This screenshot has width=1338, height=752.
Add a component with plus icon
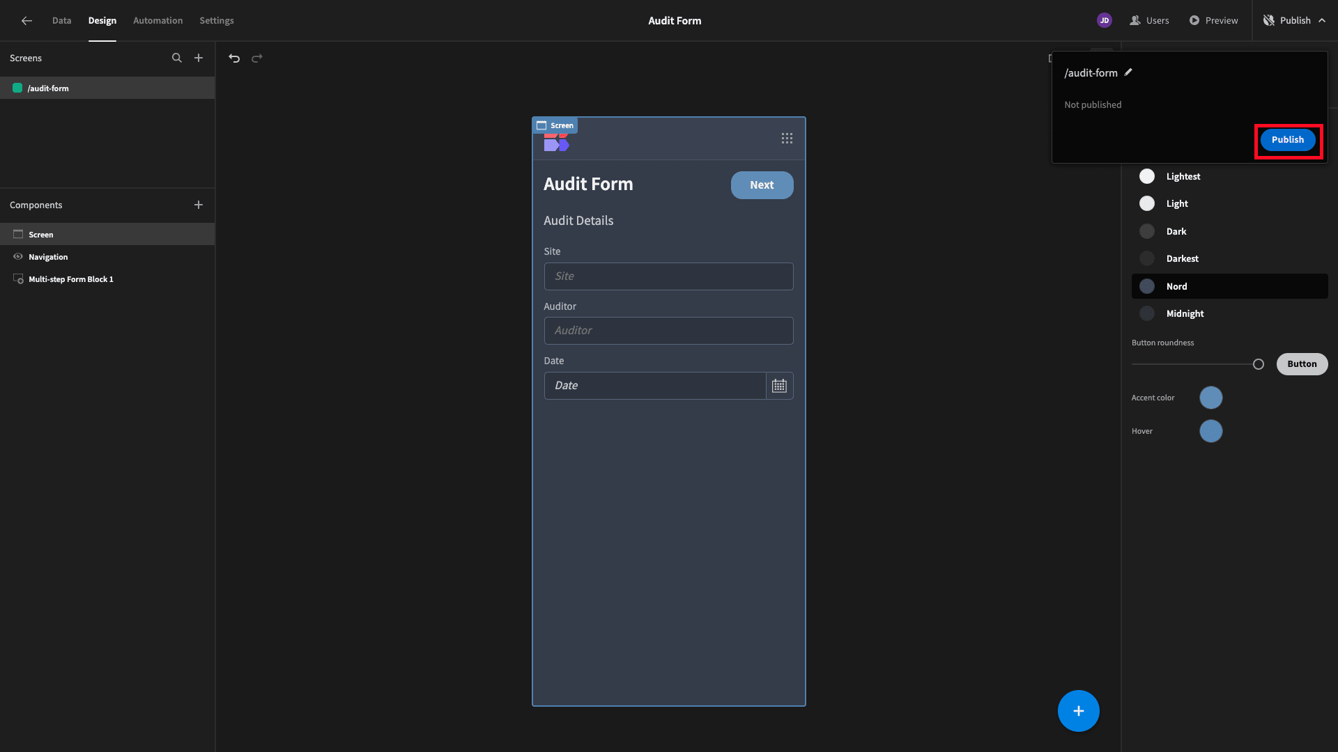tap(199, 205)
